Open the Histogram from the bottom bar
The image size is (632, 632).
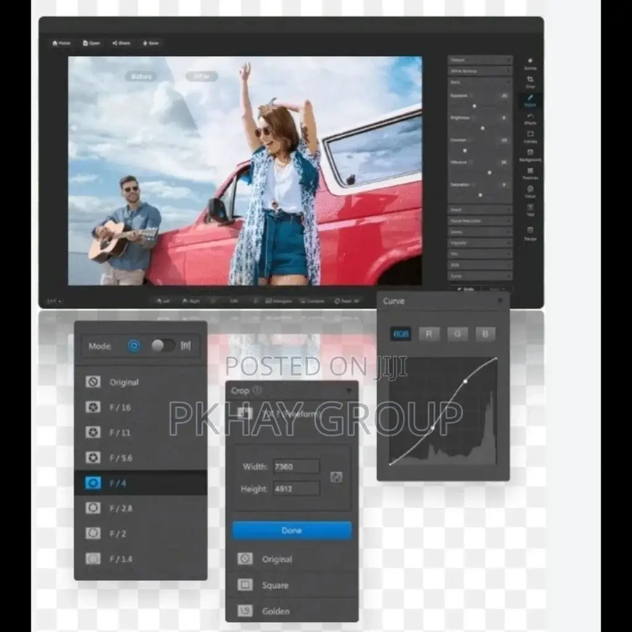[278, 301]
